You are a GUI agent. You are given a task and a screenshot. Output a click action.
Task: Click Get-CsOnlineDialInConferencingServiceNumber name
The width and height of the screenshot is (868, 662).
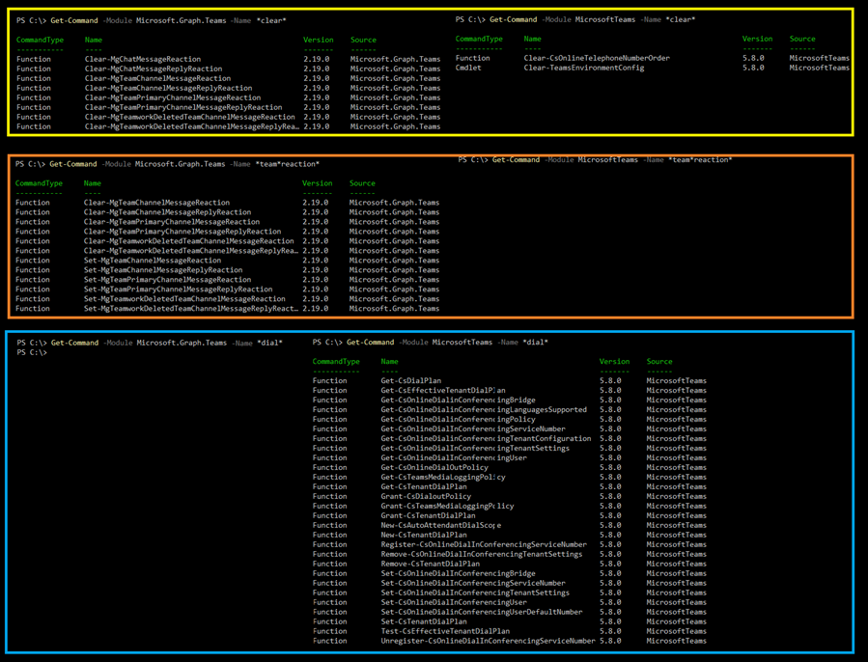473,429
